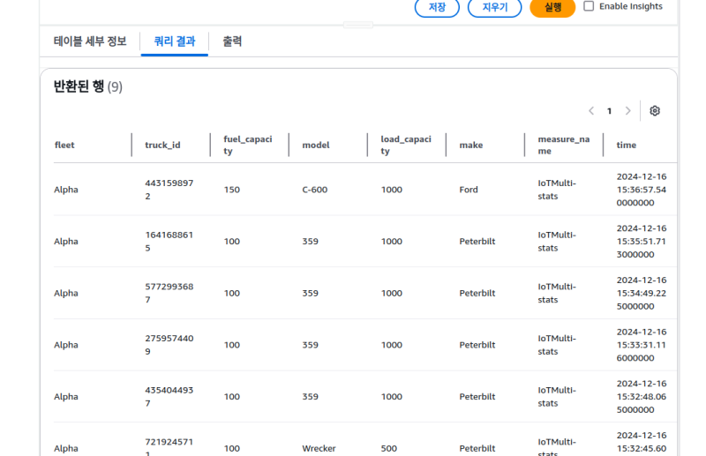The height and width of the screenshot is (456, 706).
Task: Click the truck_id column header
Action: tap(162, 145)
